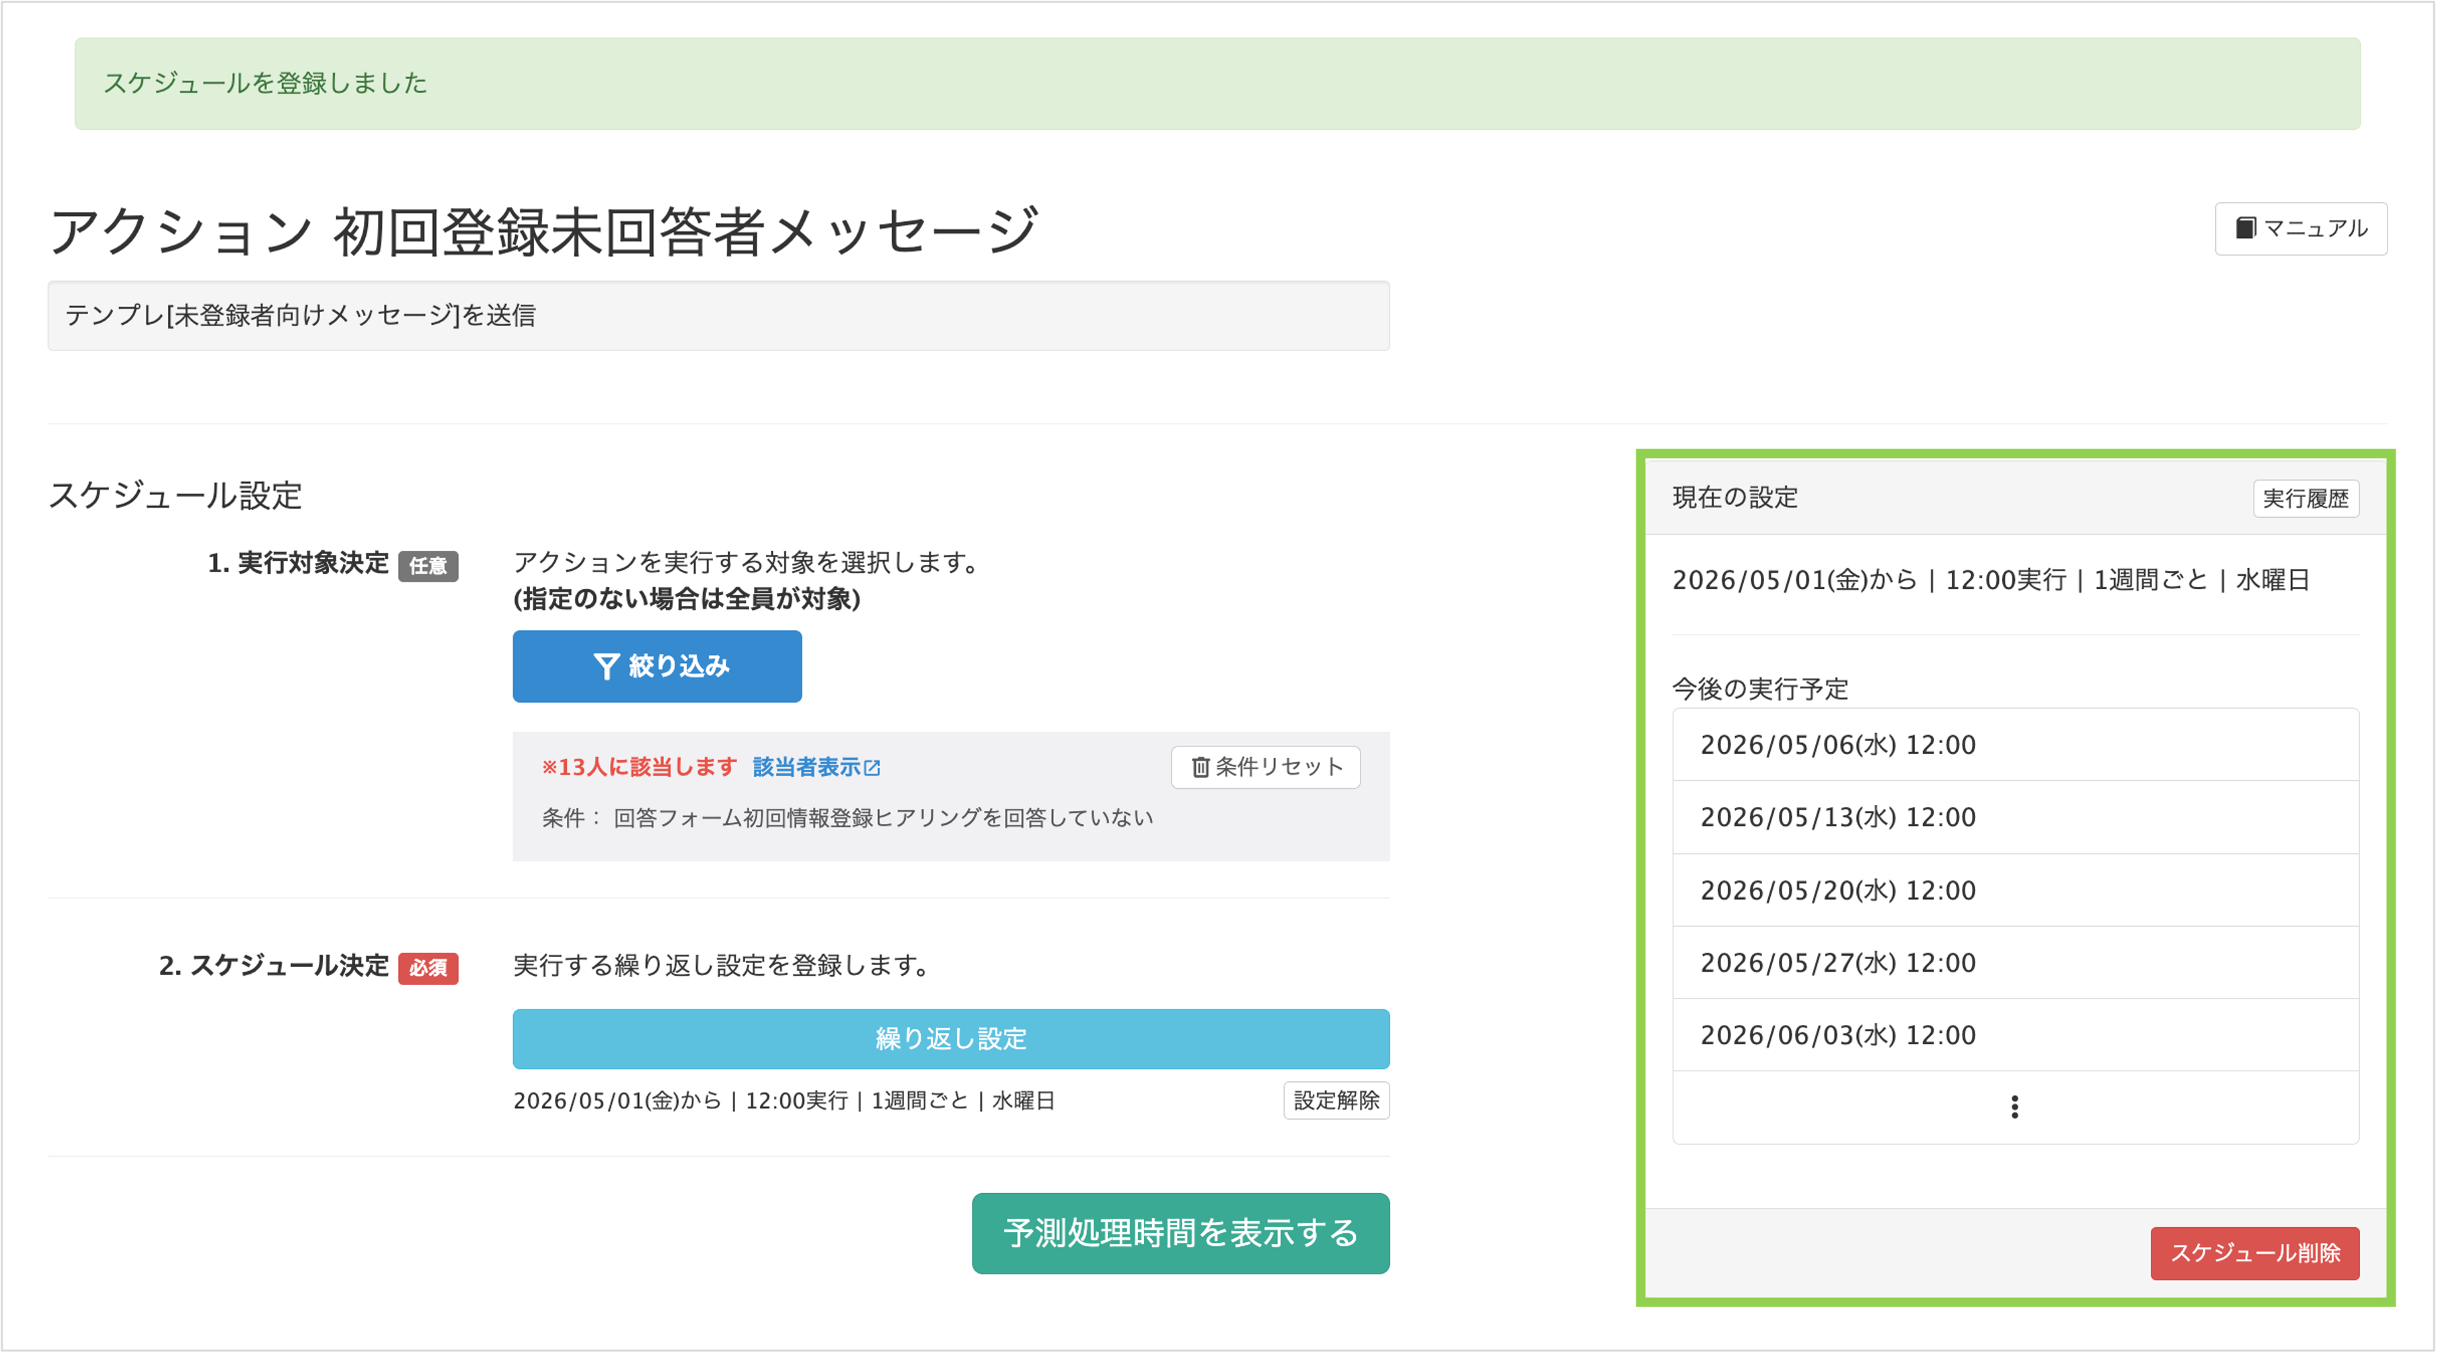
Task: Click external-link icon beside 該当者表示
Action: coord(872,767)
